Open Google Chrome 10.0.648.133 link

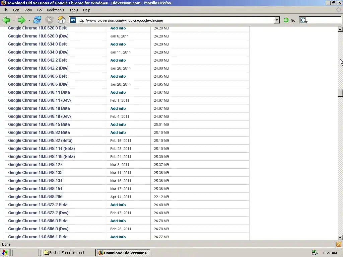pyautogui.click(x=35, y=173)
